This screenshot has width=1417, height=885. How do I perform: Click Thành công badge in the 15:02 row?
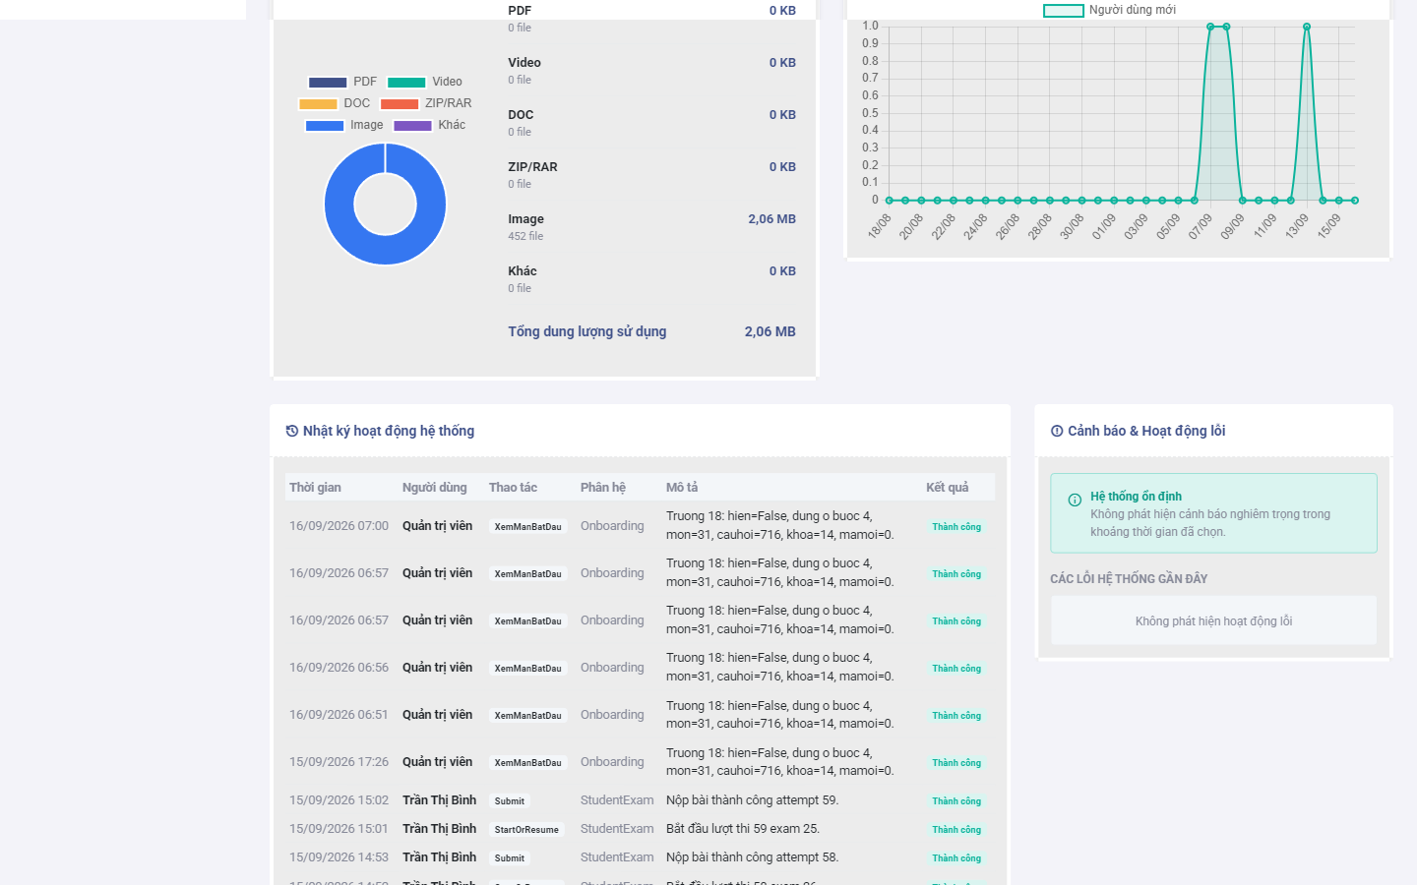(x=956, y=801)
